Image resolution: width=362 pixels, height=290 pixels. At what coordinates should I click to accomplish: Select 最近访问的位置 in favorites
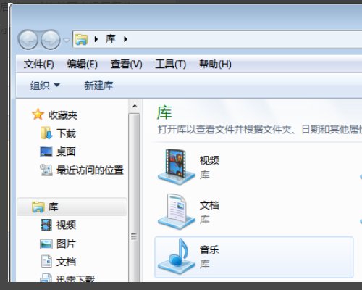90,170
